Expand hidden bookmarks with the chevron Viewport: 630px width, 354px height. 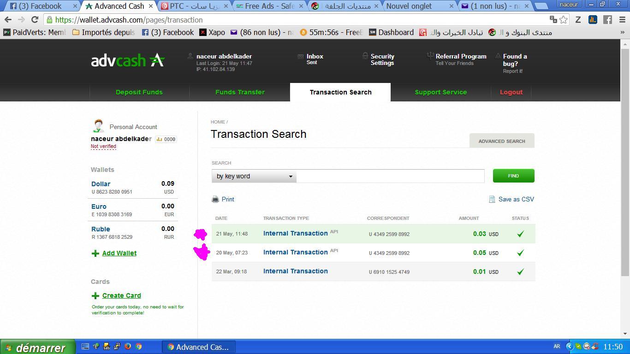(x=622, y=32)
